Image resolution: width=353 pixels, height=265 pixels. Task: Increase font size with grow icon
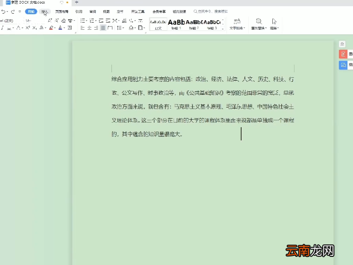pyautogui.click(x=50, y=21)
